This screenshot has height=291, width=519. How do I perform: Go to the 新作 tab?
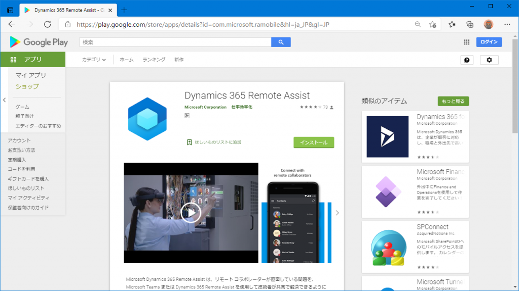(x=179, y=60)
